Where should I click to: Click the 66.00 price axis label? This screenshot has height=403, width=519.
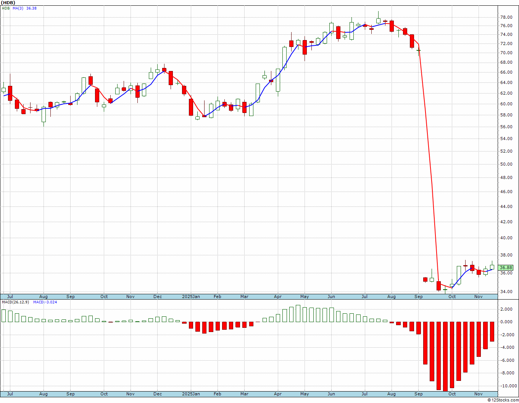(x=506, y=72)
